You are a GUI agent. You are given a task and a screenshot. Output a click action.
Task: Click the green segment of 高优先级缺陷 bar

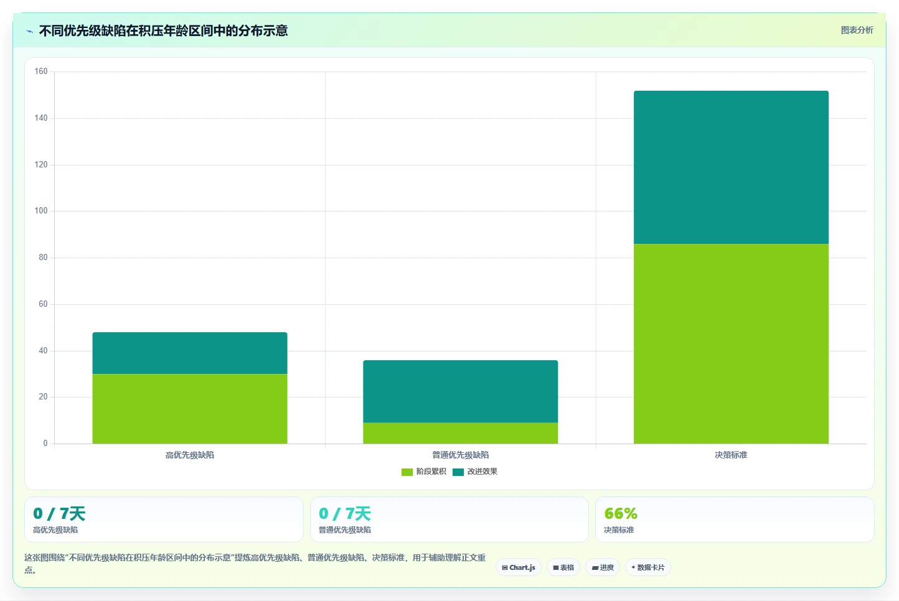[x=190, y=409]
